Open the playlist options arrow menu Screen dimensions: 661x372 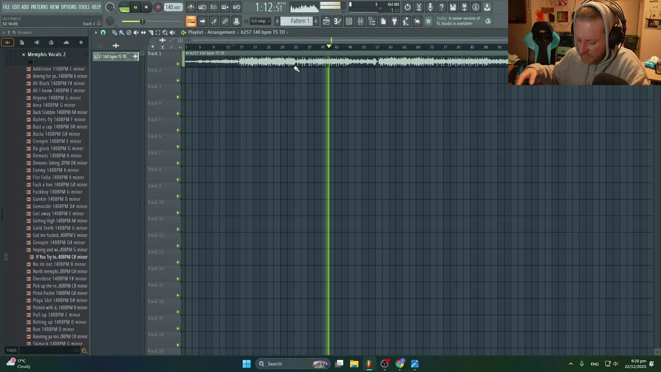pyautogui.click(x=96, y=32)
